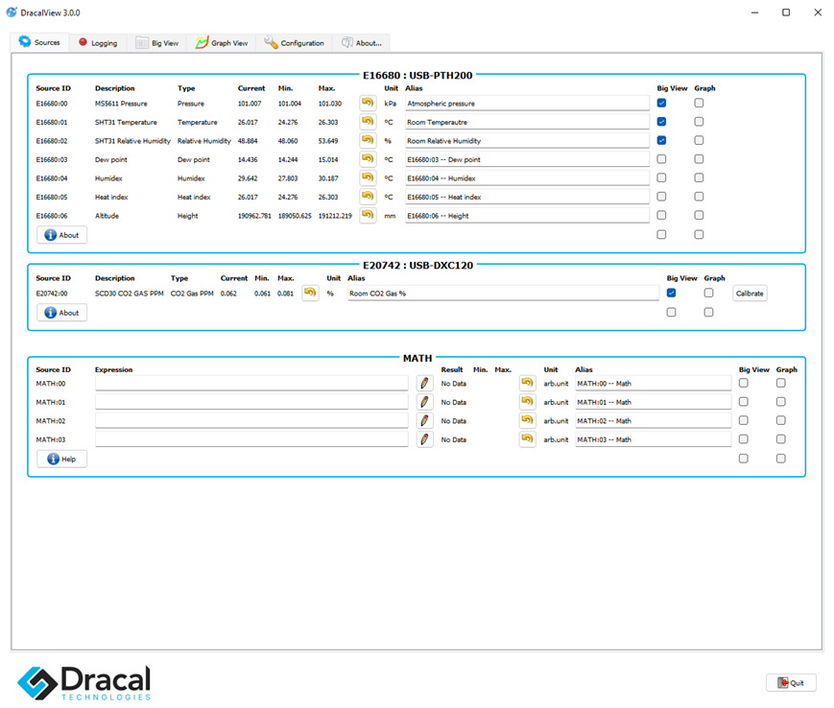Disable Big View for Room CO2 Gas
This screenshot has height=708, width=834.
(x=671, y=293)
